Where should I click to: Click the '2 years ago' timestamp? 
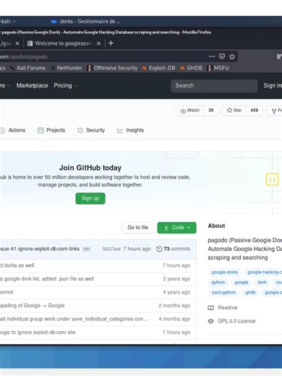(x=176, y=279)
